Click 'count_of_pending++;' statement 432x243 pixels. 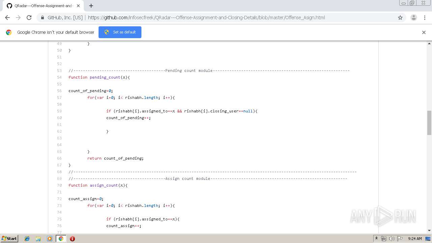(129, 118)
